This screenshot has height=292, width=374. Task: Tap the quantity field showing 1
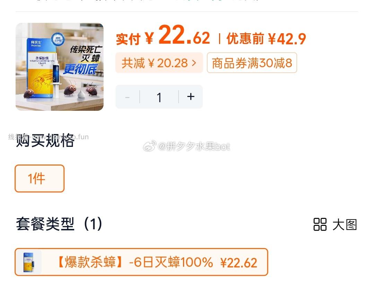point(159,97)
